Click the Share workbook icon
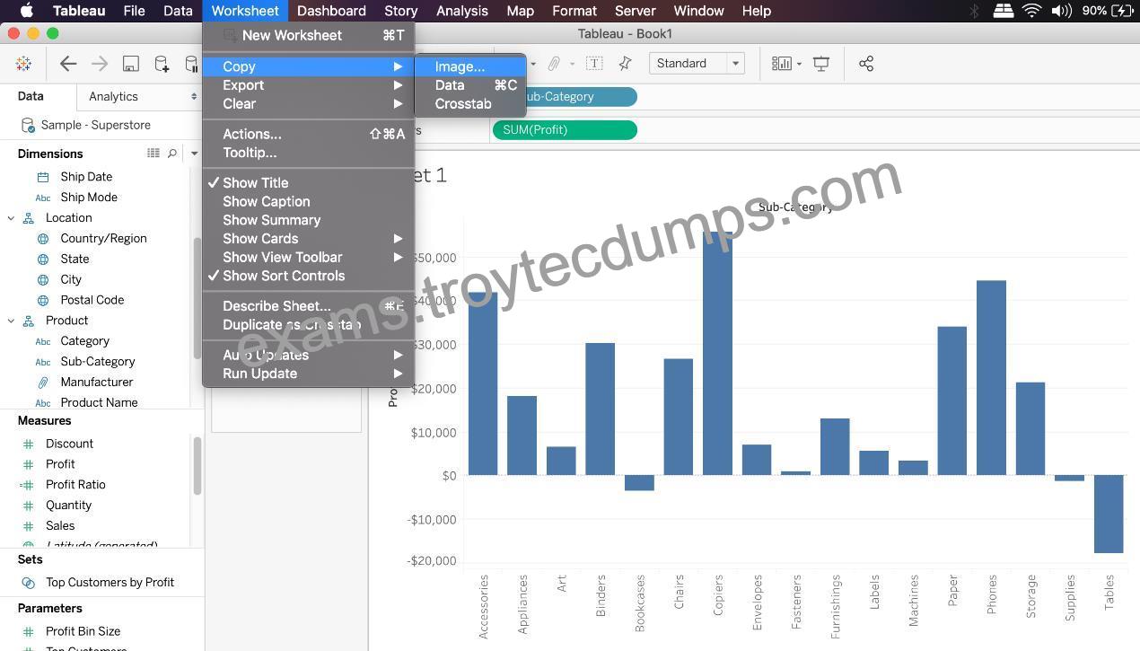 [x=866, y=64]
